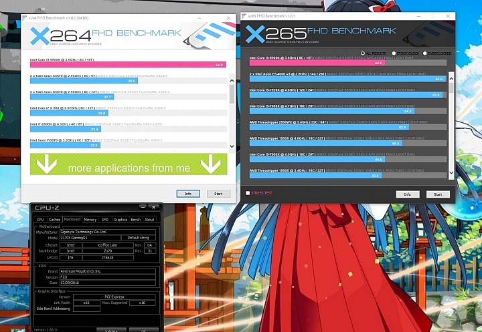The height and width of the screenshot is (332, 482).
Task: Close the x265 FHD Benchmark window
Action: 448,16
